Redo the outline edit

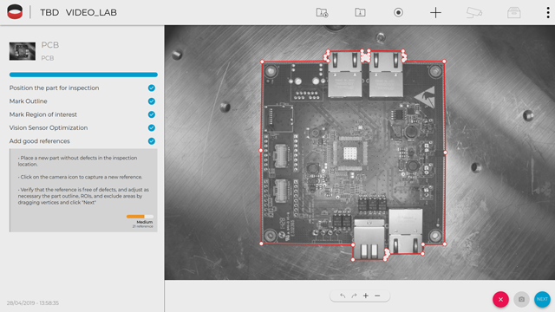[354, 296]
